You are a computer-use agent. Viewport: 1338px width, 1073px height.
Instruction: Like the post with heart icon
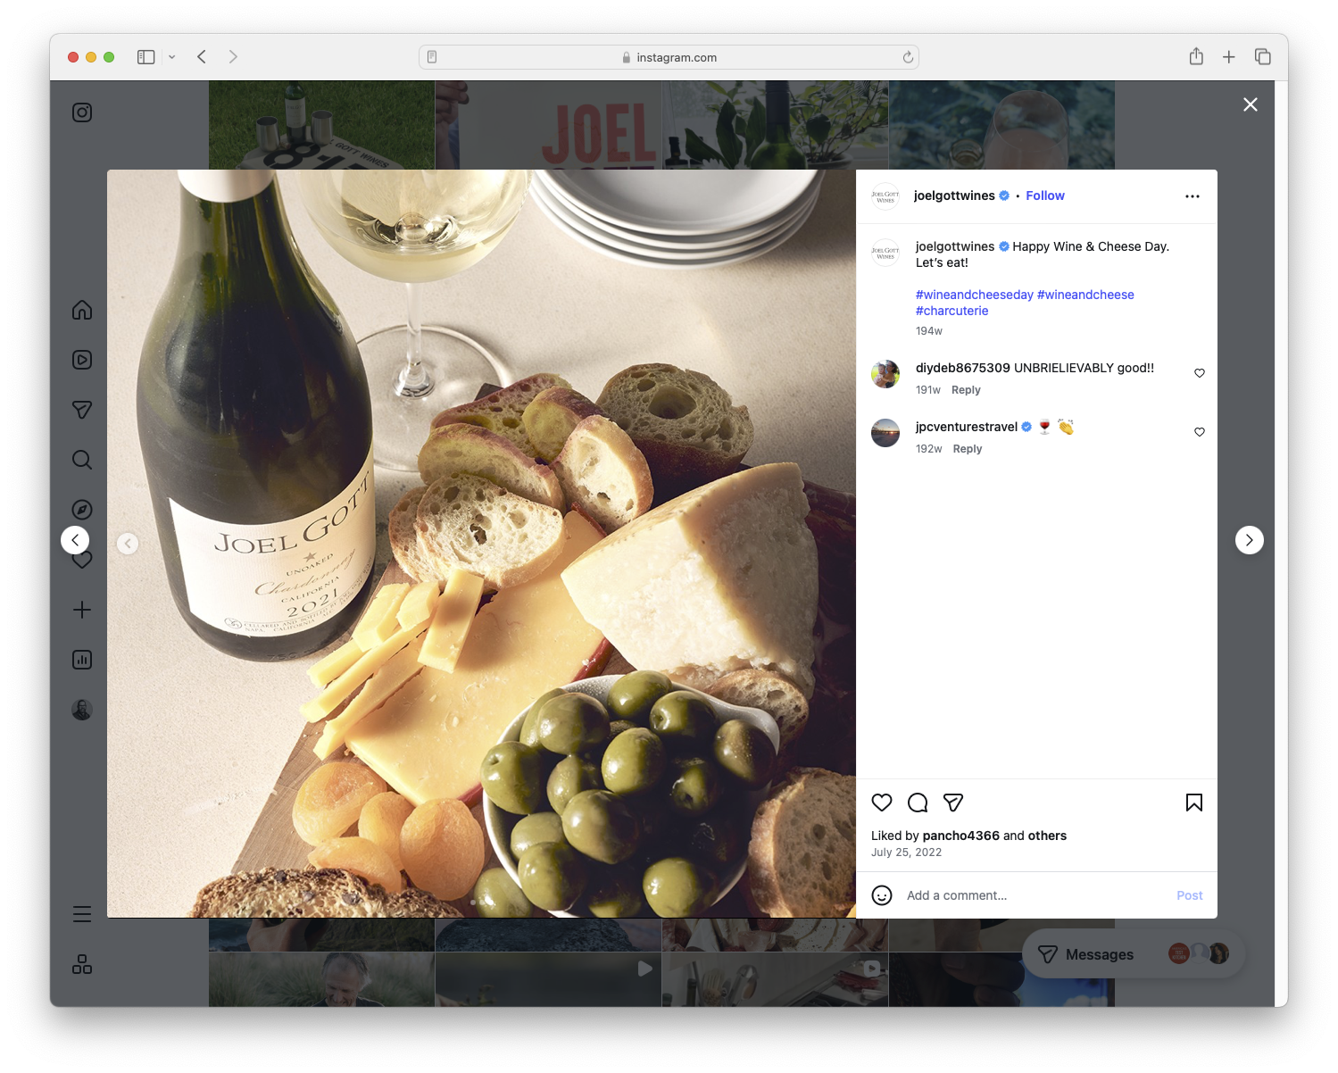(882, 803)
